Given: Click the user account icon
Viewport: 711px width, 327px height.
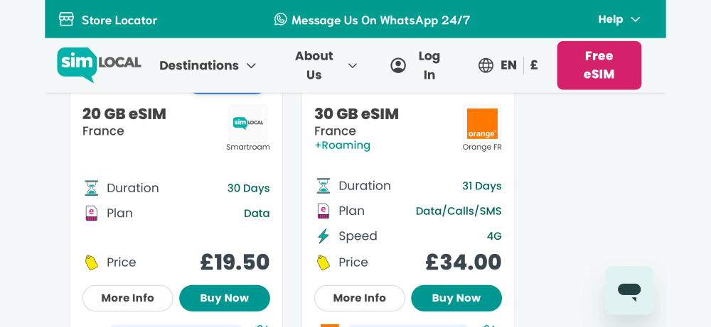Looking at the screenshot, I should [398, 65].
